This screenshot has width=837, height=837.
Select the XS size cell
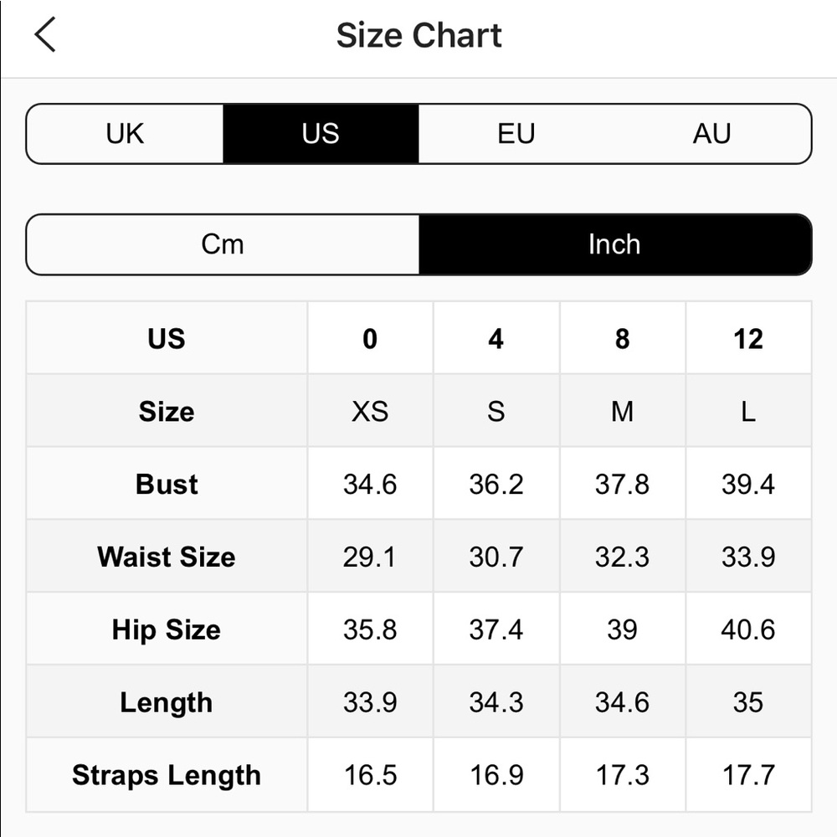click(x=370, y=411)
